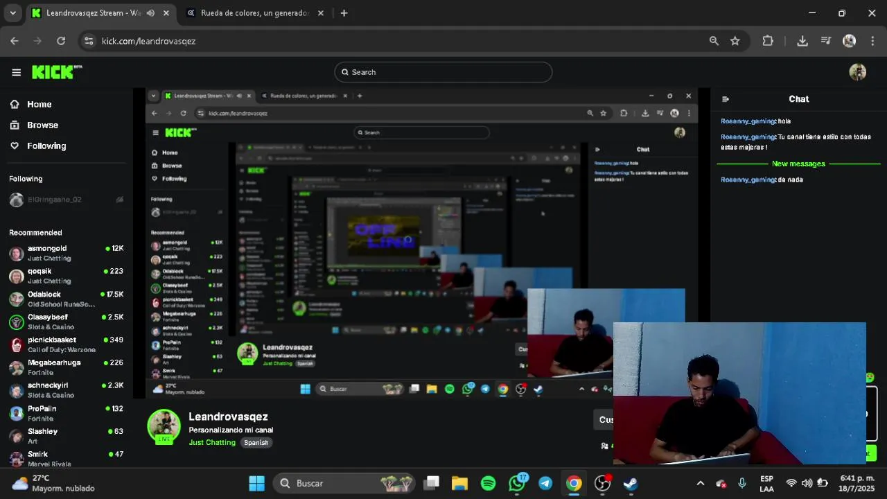Open the Chrome extensions puzzle icon
This screenshot has height=499, width=887.
(768, 41)
